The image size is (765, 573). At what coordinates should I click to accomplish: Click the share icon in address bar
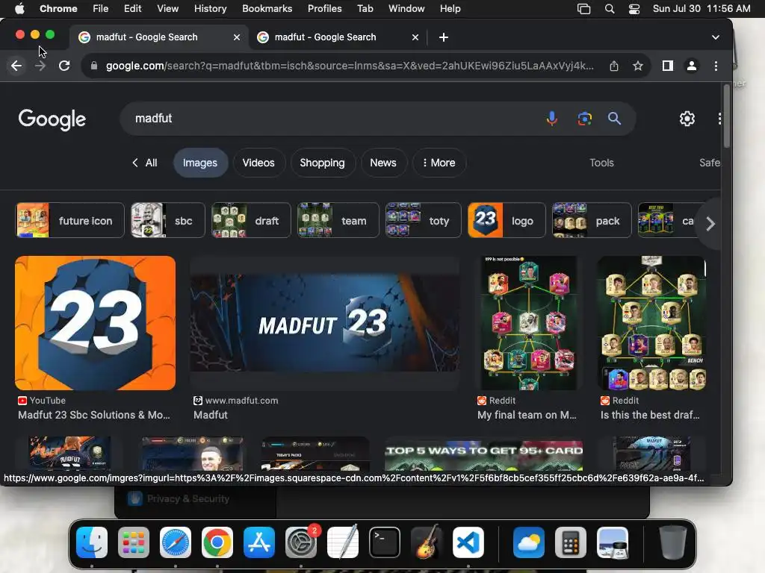tap(614, 66)
